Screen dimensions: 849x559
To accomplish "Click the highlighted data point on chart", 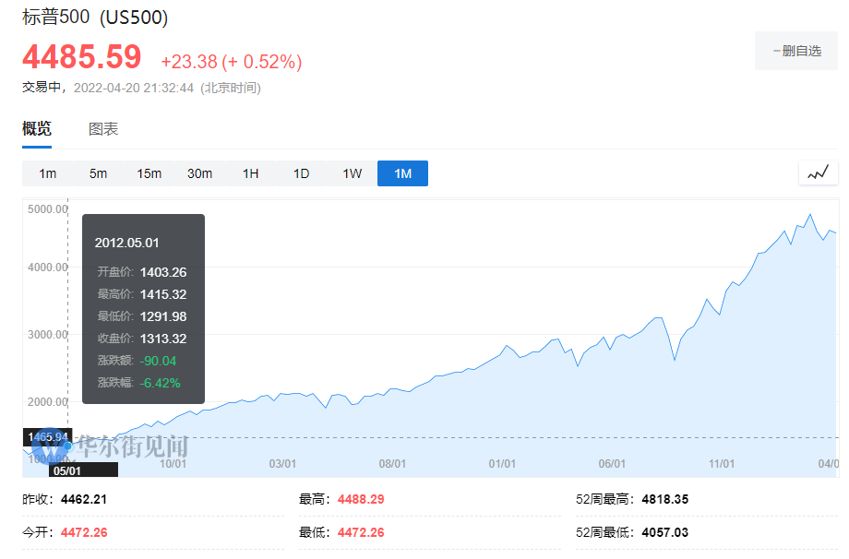I will click(67, 446).
